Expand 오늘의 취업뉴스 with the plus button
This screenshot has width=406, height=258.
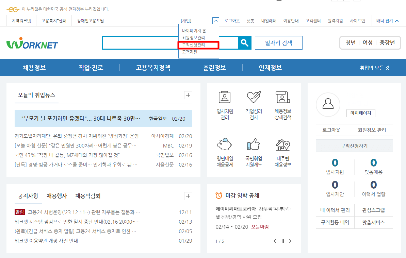[x=188, y=95]
